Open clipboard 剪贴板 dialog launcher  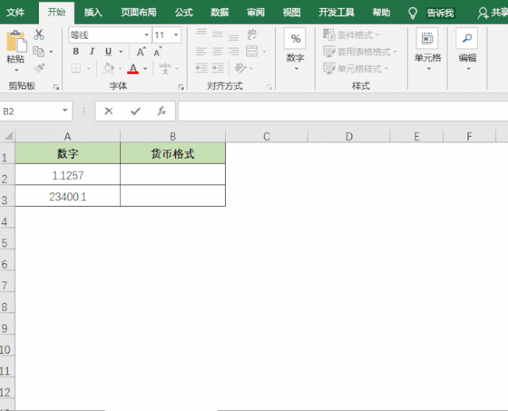pyautogui.click(x=56, y=87)
